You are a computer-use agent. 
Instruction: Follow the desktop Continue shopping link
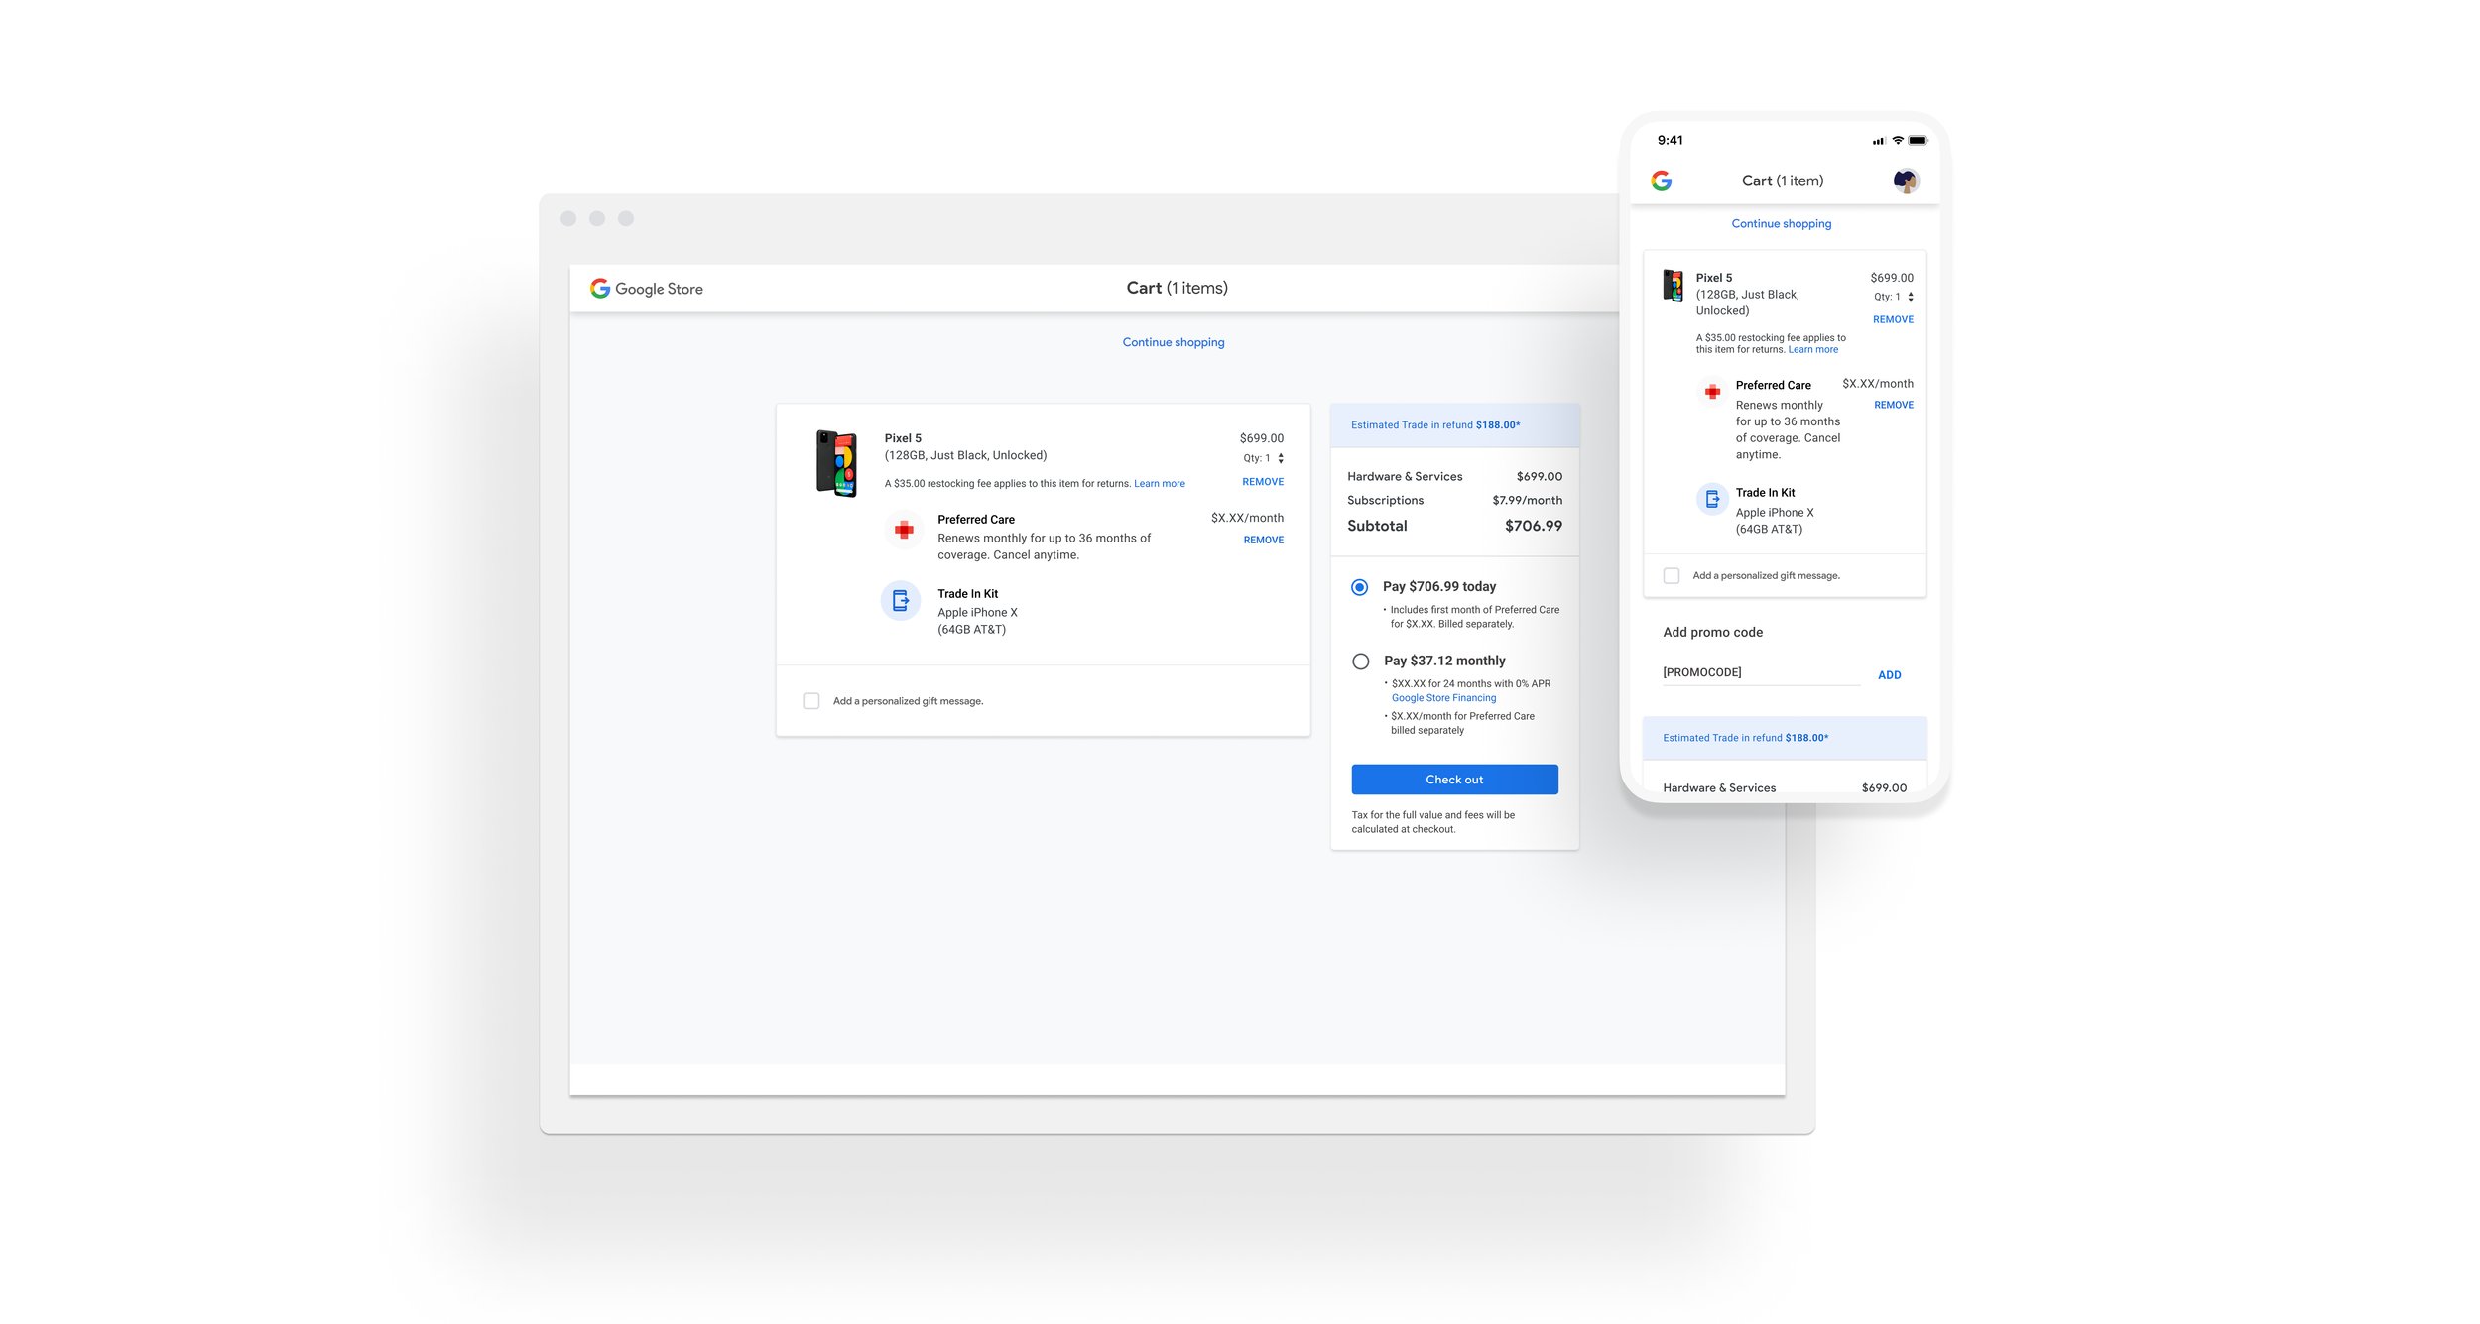tap(1173, 342)
